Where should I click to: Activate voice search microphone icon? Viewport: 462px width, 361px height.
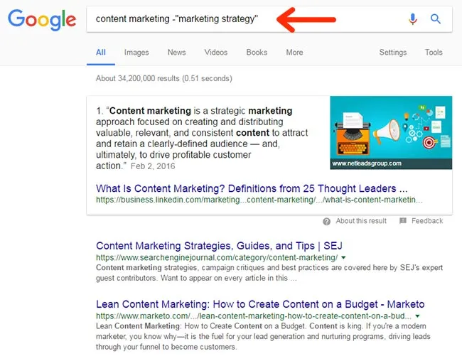tap(413, 19)
